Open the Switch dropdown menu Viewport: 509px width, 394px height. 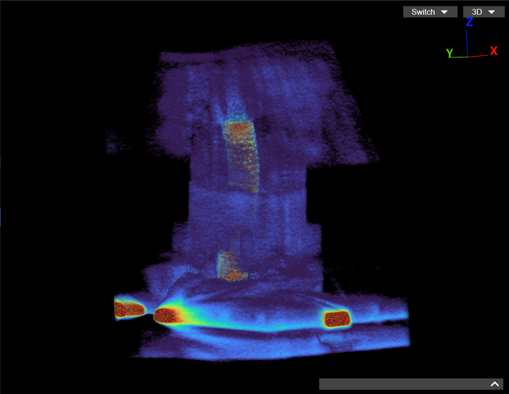430,12
